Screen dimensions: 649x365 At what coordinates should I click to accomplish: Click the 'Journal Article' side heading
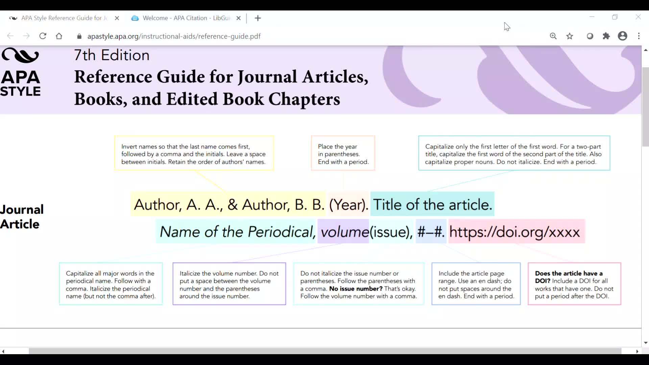click(x=22, y=217)
